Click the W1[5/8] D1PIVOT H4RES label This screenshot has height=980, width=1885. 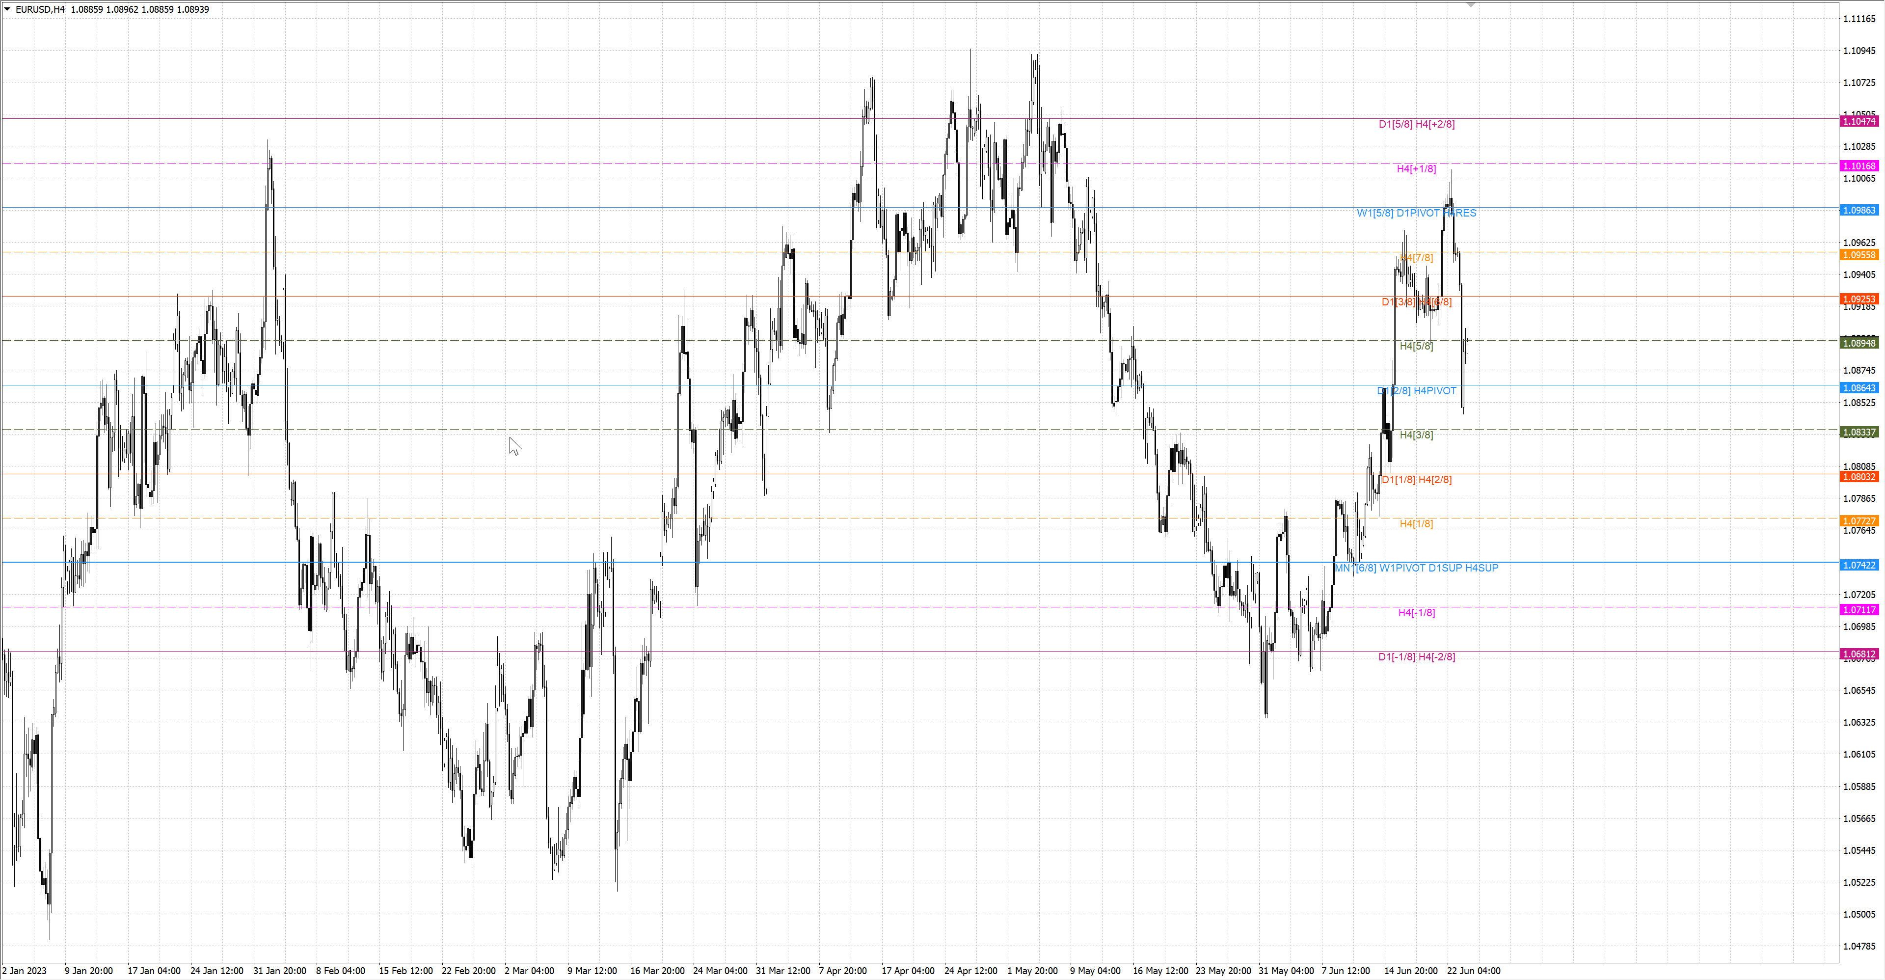point(1416,213)
